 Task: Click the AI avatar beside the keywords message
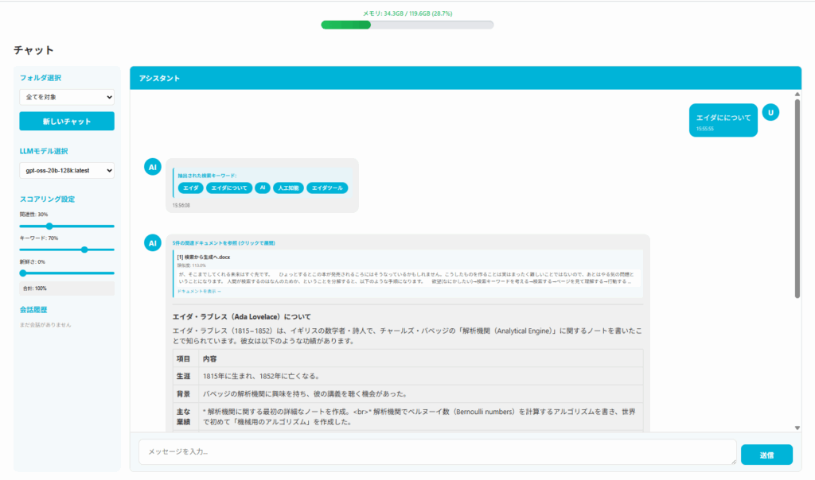(x=153, y=167)
